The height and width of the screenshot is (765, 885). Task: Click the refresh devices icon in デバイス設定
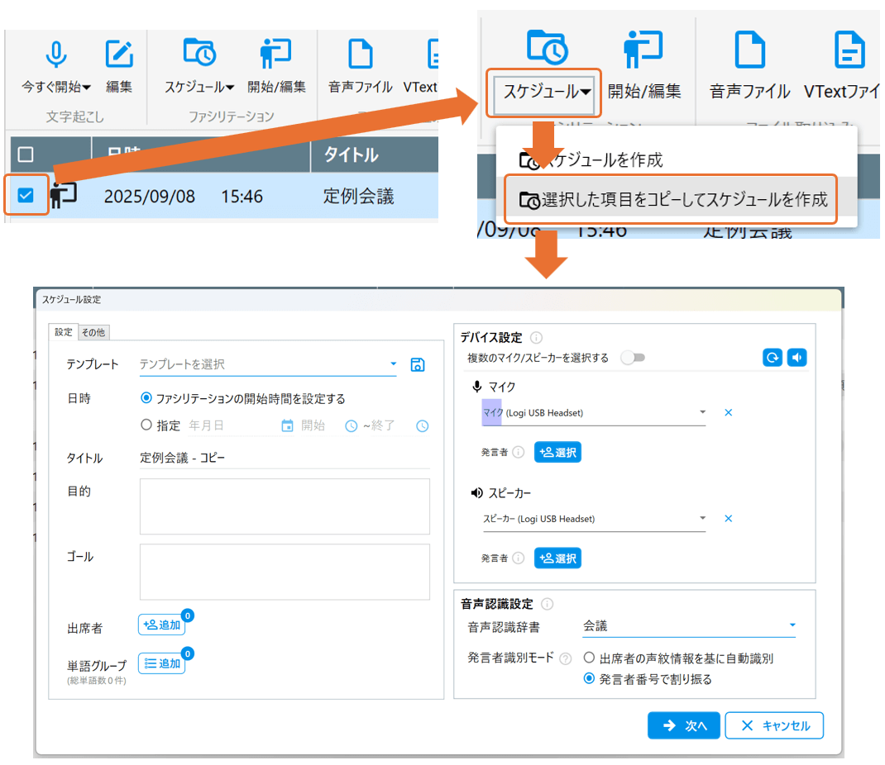(x=772, y=357)
